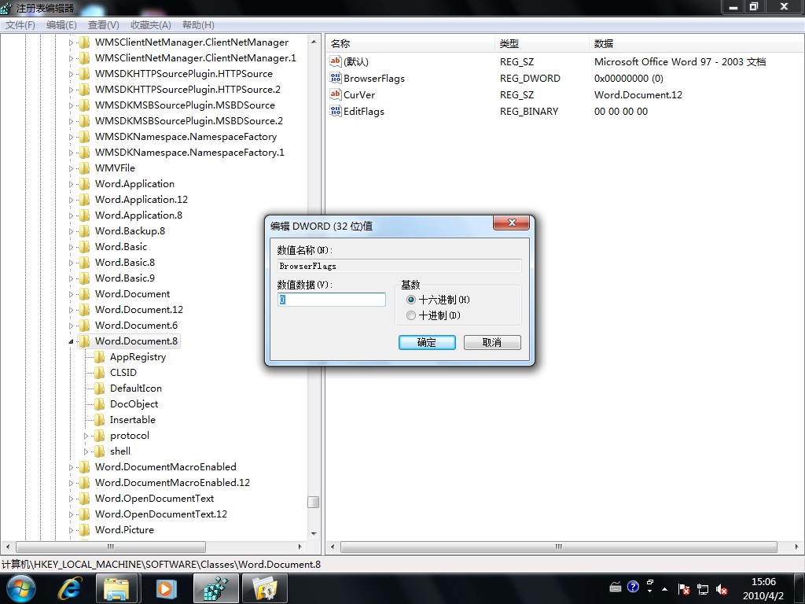Select the Word.Document.8 folder icon
The width and height of the screenshot is (805, 604).
point(84,341)
